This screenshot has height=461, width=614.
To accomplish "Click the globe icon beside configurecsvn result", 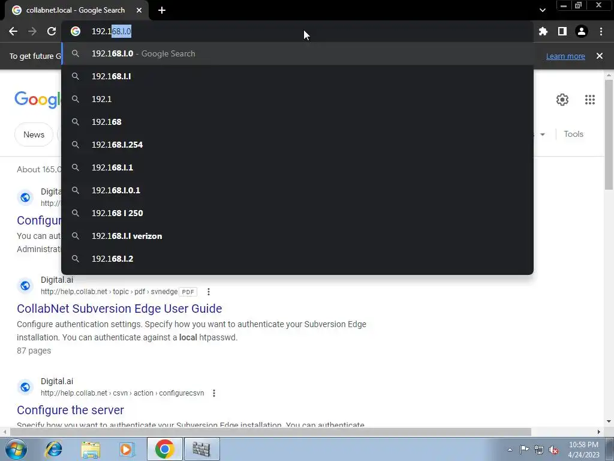I will coord(25,387).
